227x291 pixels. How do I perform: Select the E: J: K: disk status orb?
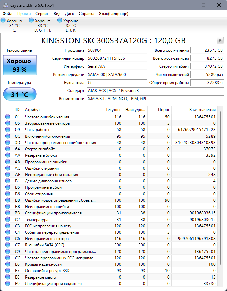(x=60, y=20)
